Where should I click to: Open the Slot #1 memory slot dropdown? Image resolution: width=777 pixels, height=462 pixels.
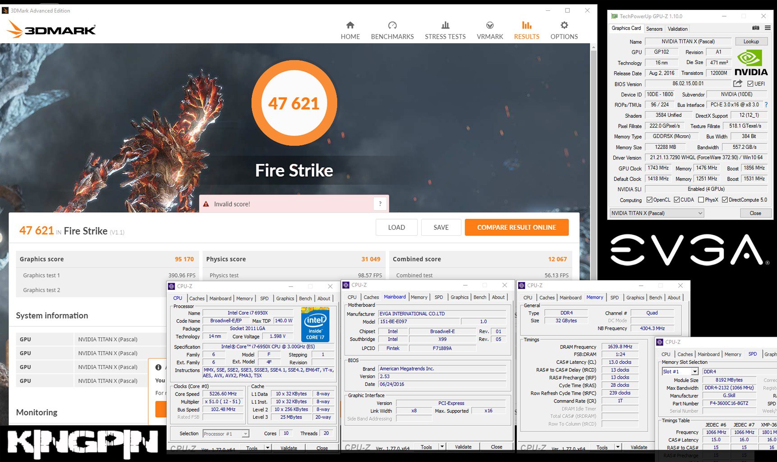[x=680, y=371]
